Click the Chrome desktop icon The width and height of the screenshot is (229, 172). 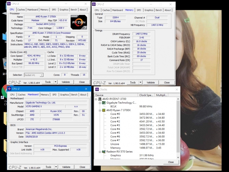coord(4,91)
